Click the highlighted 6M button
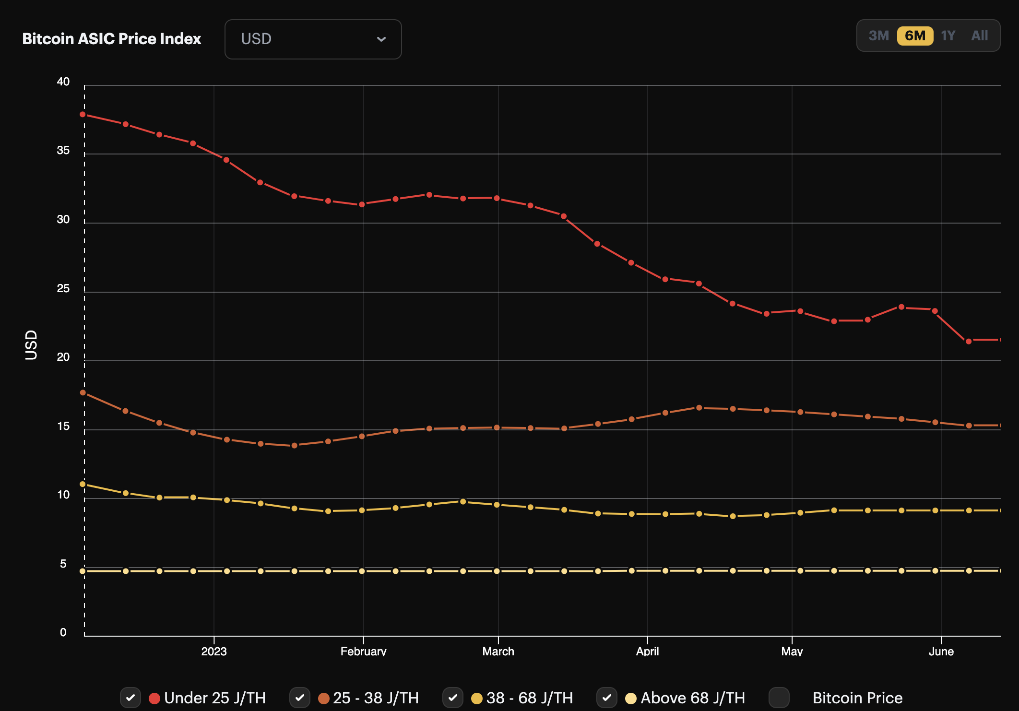 click(914, 35)
